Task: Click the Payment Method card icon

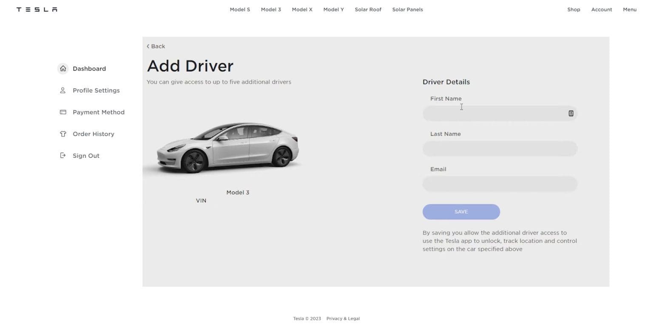Action: click(63, 112)
